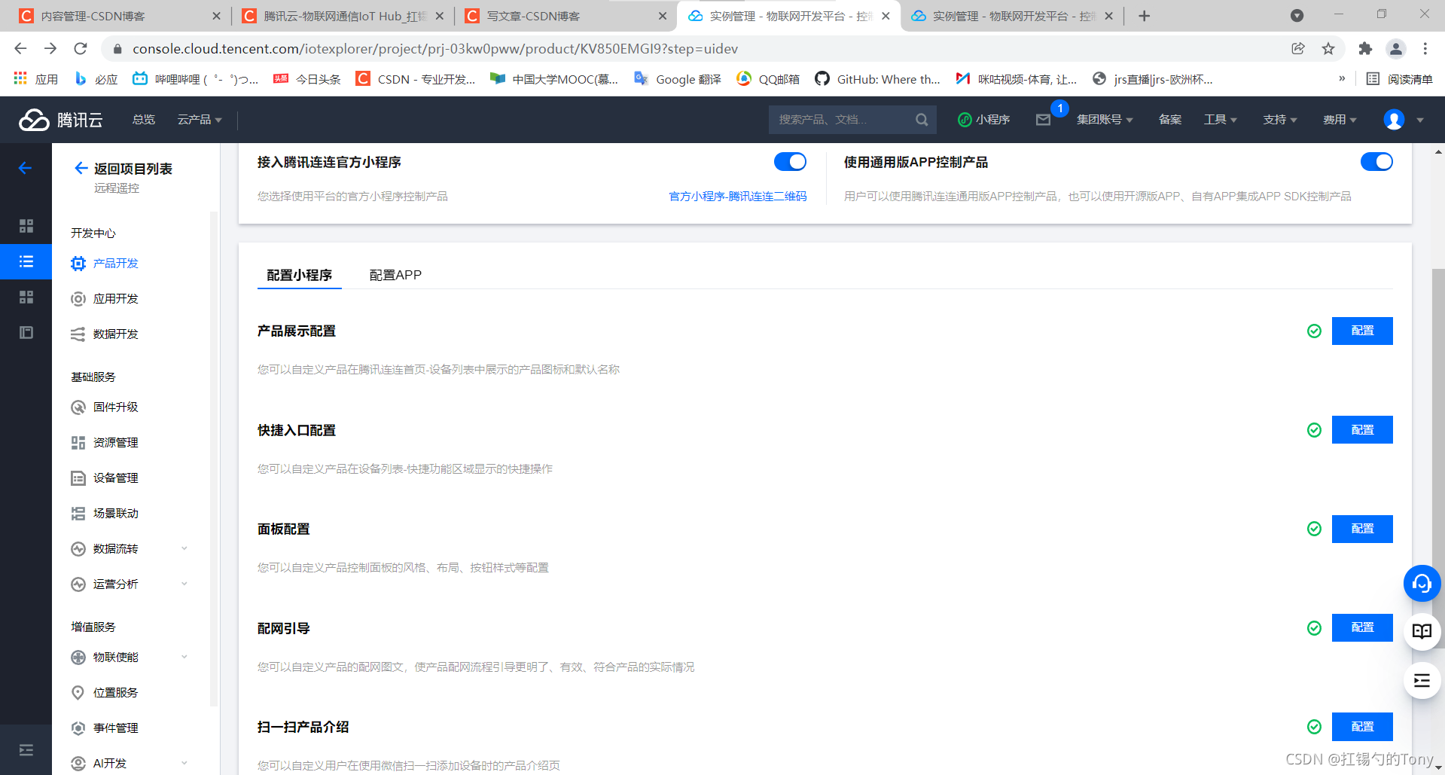Expand the 数据流转 menu chevron

tap(184, 548)
